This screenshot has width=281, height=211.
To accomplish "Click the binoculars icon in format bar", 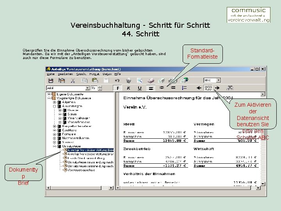I will (x=230, y=88).
